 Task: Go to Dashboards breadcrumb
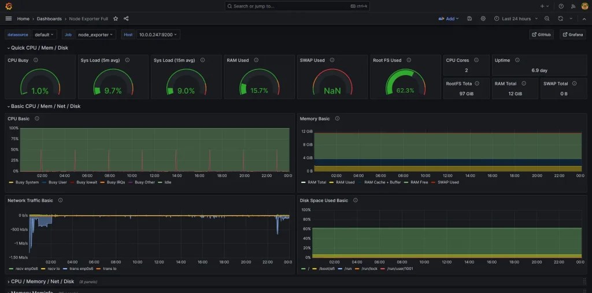49,18
